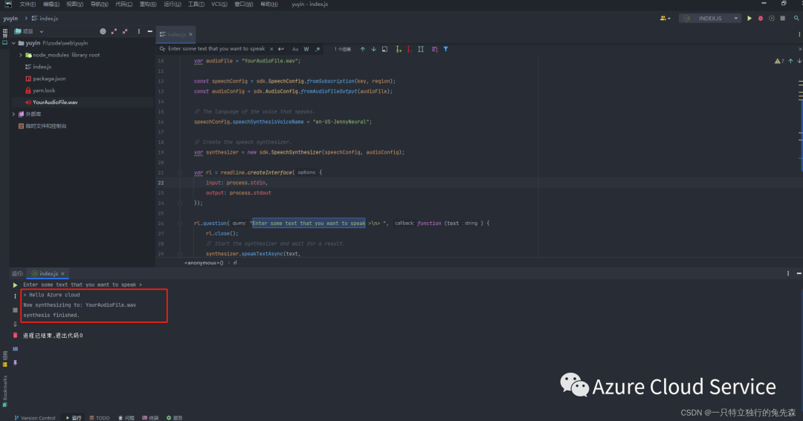
Task: Click the 7 warnings inspection indicator
Action: pos(779,61)
